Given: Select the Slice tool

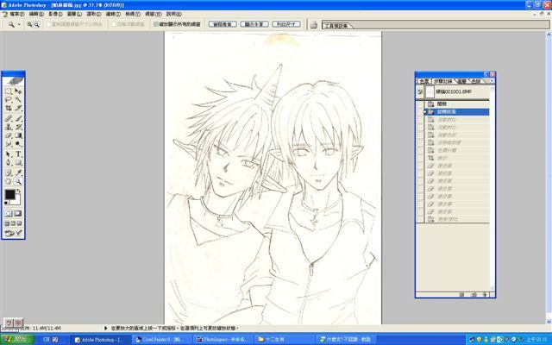Looking at the screenshot, I should point(18,108).
